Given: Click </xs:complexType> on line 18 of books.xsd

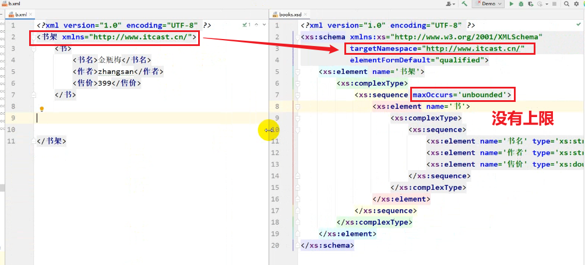Looking at the screenshot, I should coord(375,222).
